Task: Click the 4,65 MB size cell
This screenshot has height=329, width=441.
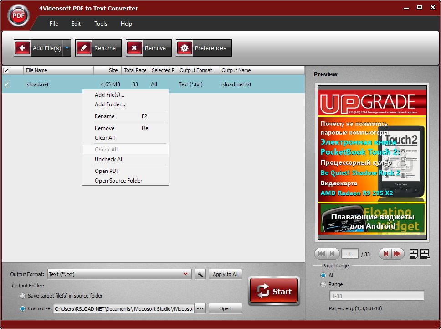Action: [111, 84]
